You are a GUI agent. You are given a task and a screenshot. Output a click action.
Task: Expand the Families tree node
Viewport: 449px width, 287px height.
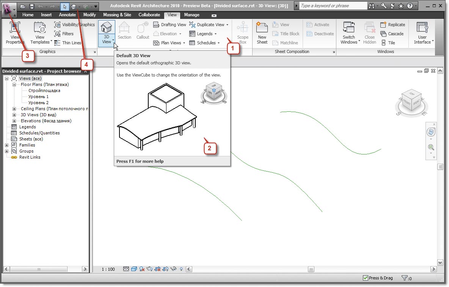pyautogui.click(x=6, y=145)
